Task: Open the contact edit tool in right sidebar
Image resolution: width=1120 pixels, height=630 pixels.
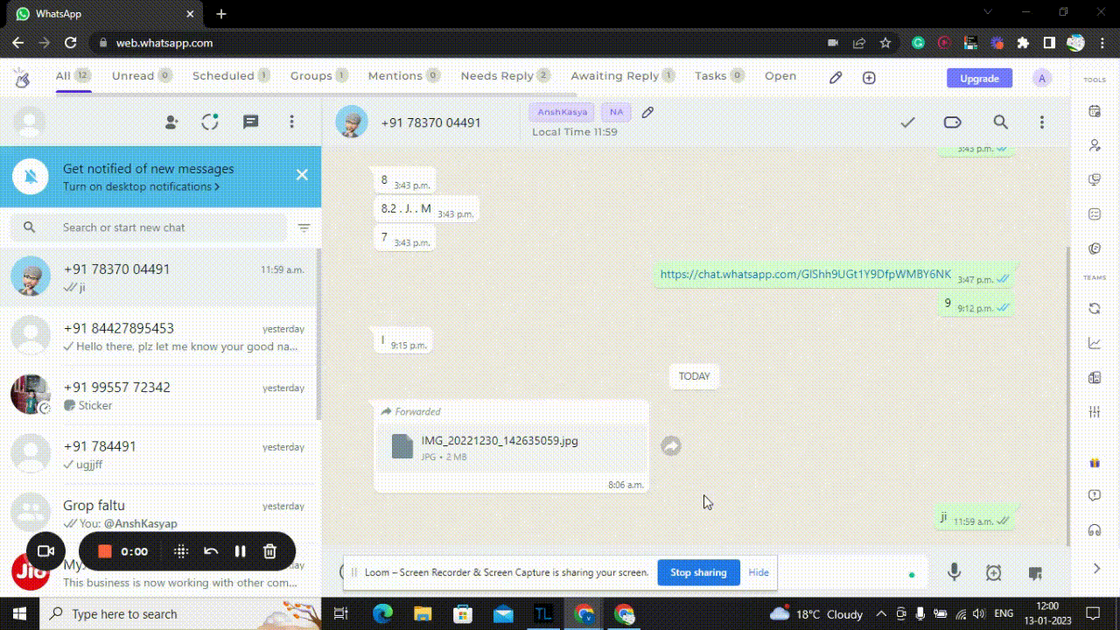Action: tap(1095, 145)
